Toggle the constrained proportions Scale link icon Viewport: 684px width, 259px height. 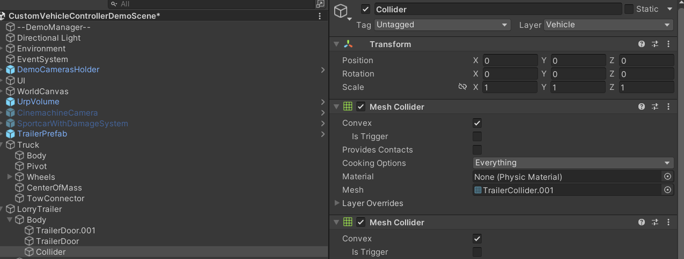point(462,87)
